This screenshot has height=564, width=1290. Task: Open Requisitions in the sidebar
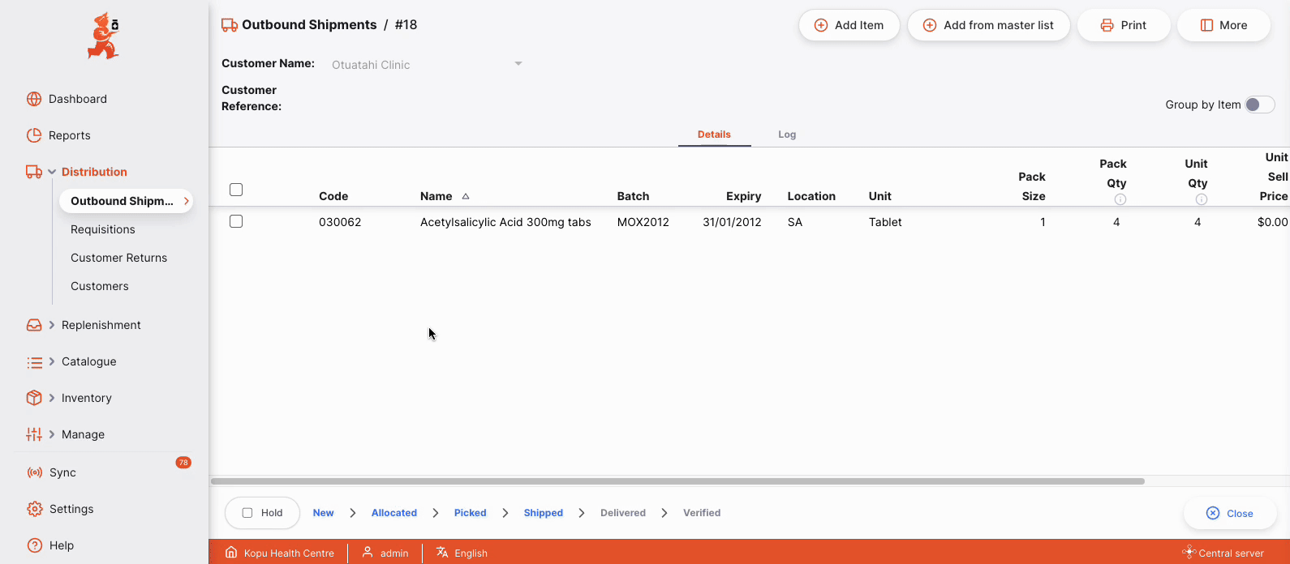tap(103, 229)
